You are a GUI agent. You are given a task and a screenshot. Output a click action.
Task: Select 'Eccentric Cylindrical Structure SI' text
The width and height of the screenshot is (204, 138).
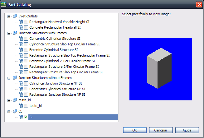point(53,50)
